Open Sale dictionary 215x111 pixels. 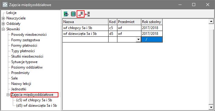(x=15, y=78)
